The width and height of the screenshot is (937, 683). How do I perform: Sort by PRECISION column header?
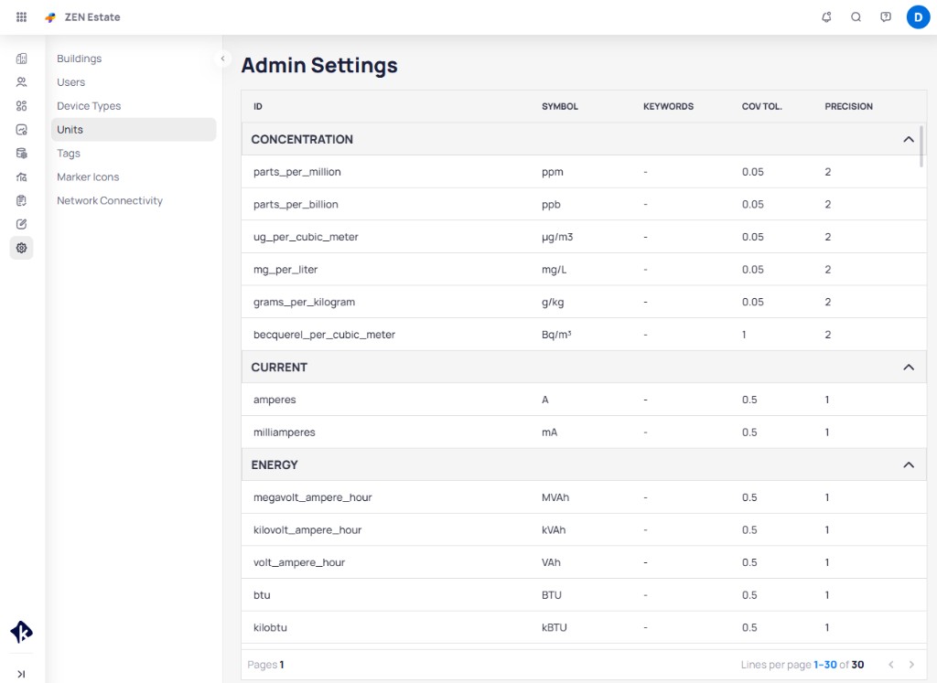[848, 106]
